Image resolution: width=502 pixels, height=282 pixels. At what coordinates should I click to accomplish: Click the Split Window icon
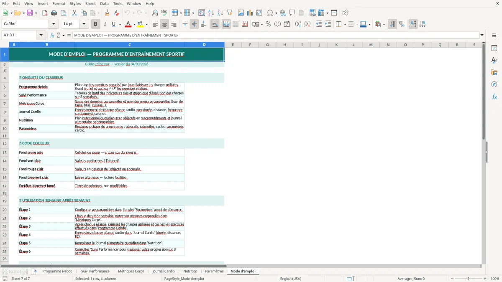pos(334,13)
